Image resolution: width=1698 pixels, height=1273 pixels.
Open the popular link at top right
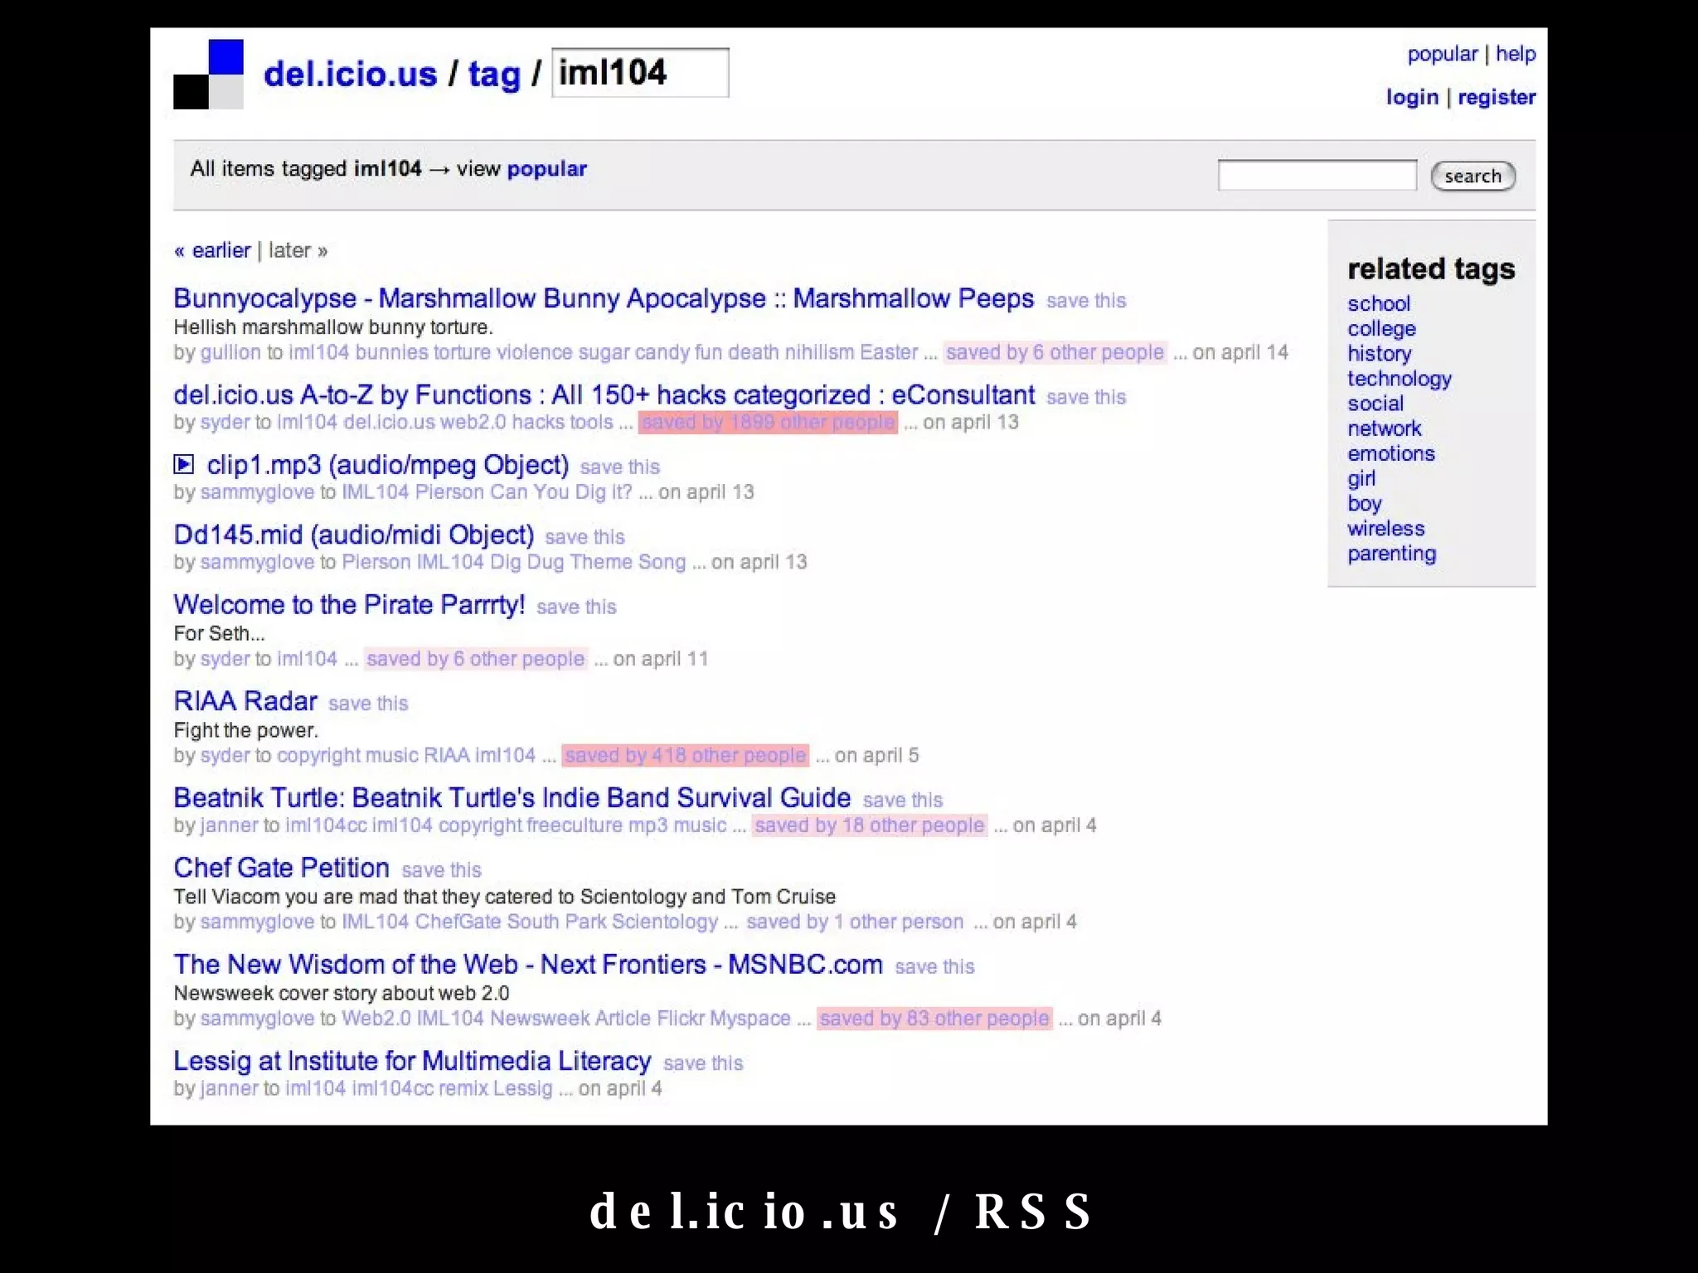(1442, 54)
